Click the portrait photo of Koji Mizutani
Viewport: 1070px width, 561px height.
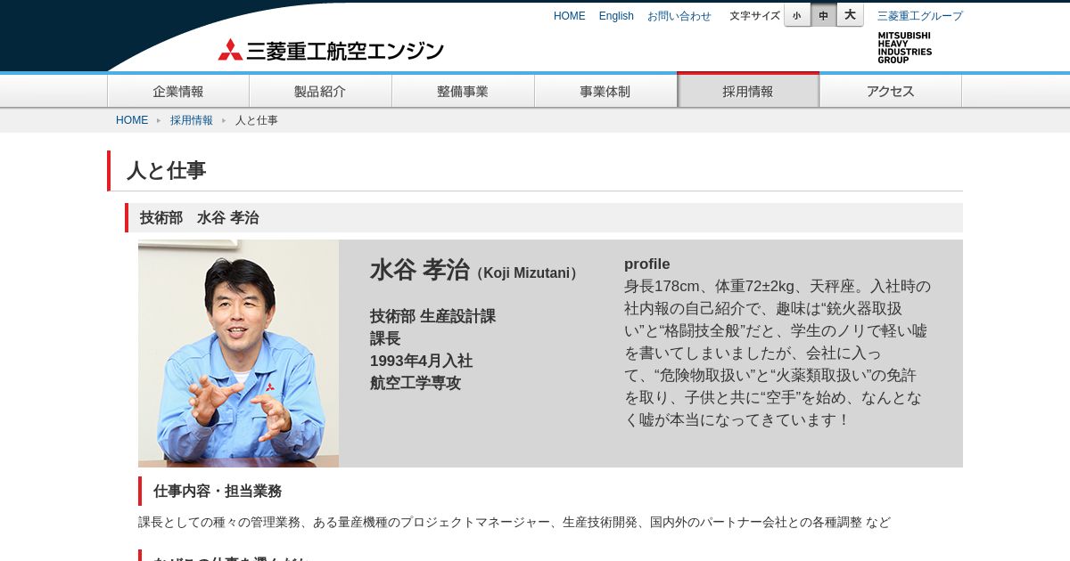[x=238, y=354]
